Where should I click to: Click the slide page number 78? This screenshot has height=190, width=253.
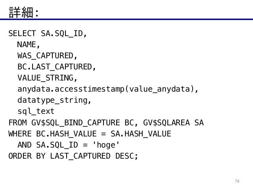point(237,181)
